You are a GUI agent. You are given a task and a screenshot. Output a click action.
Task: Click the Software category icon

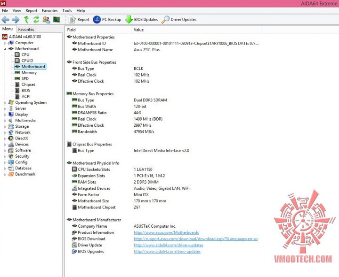[11, 150]
